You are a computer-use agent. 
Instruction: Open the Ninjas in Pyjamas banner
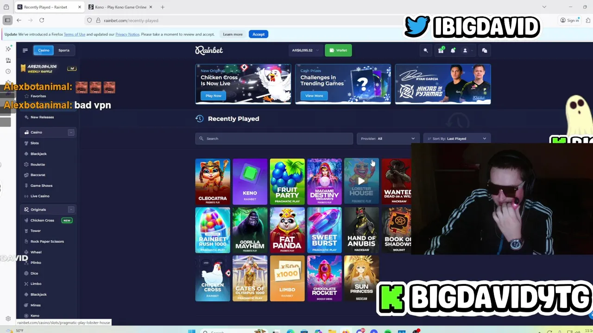pyautogui.click(x=443, y=84)
